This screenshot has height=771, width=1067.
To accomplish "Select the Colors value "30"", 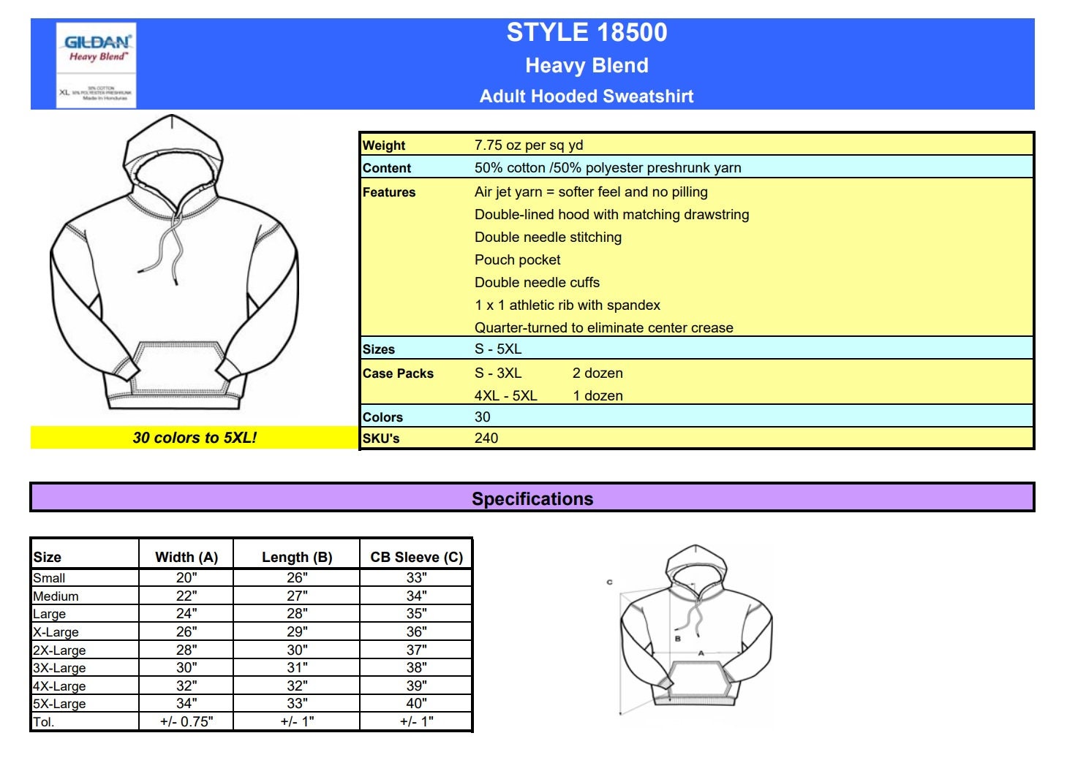I will click(483, 417).
